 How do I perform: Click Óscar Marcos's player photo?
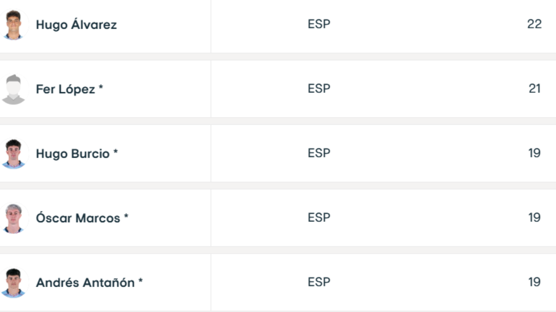pos(14,218)
